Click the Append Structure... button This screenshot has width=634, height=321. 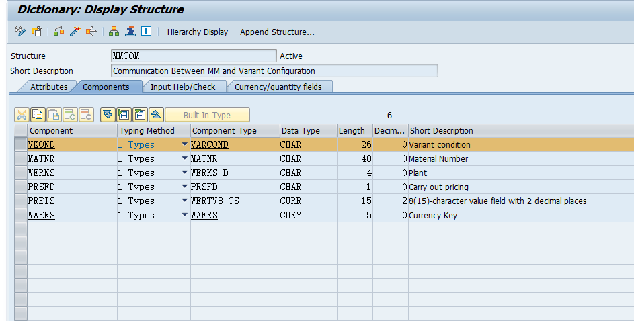(277, 32)
